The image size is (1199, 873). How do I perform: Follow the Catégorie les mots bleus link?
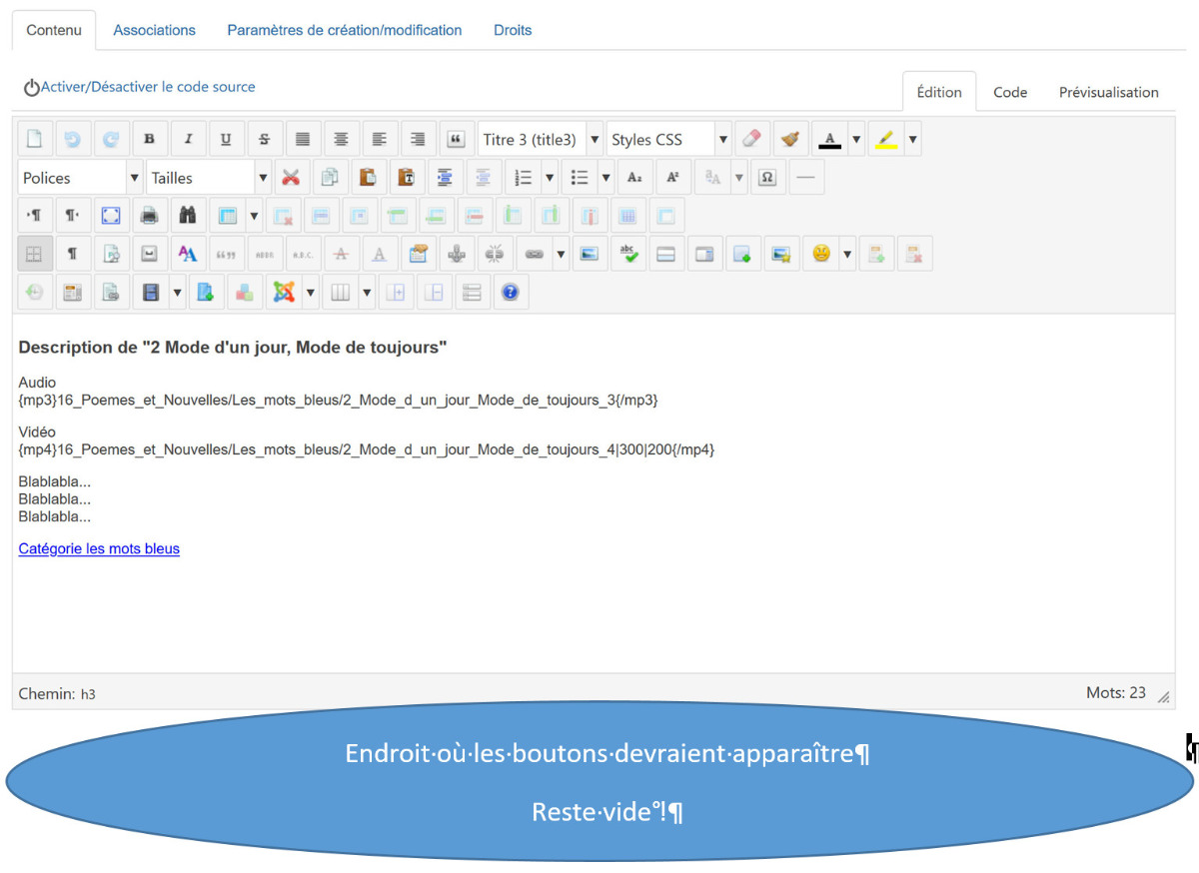(x=99, y=548)
